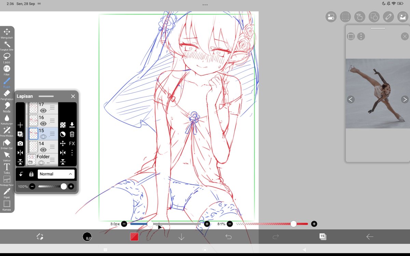Screen dimensions: 410x256
Task: Toggle visibility of layer 14
Action: coord(43,150)
